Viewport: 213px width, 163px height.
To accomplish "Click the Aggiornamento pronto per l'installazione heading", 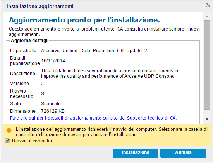I will [84, 20].
